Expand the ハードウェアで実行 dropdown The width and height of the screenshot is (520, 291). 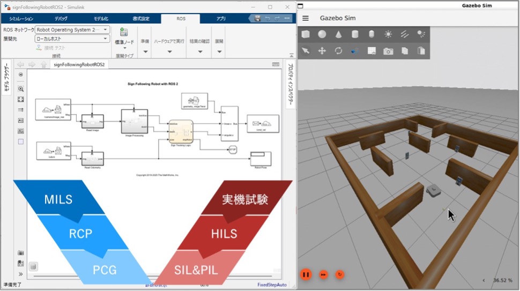click(x=169, y=52)
